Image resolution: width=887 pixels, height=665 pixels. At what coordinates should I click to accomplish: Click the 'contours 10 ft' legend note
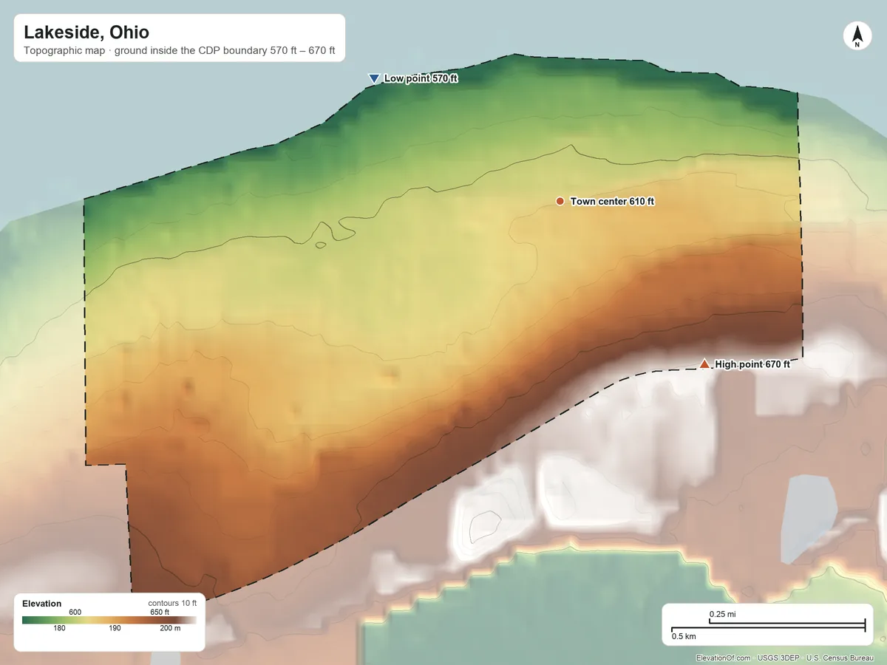coord(172,603)
